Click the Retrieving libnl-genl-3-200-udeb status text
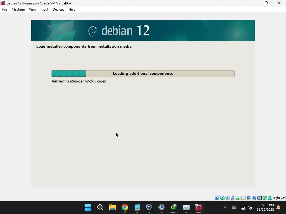 coord(79,81)
